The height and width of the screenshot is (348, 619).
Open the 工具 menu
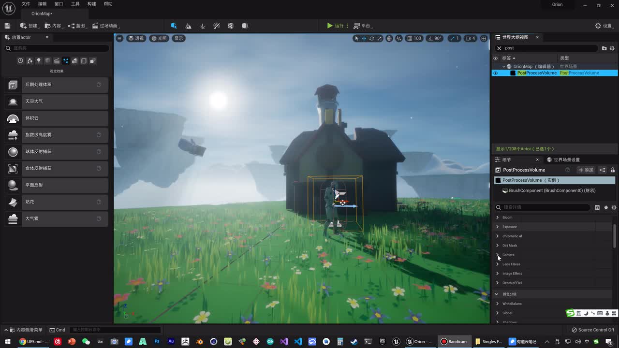point(75,4)
